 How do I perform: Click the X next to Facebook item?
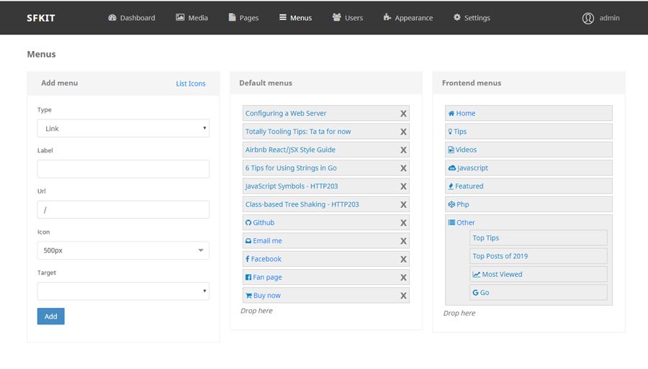click(403, 259)
